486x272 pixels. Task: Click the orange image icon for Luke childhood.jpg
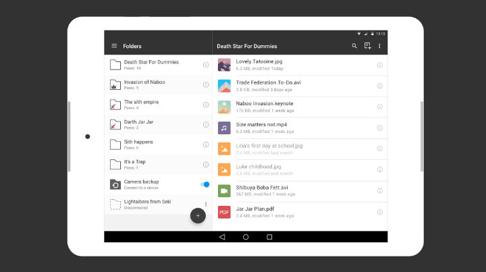click(224, 169)
